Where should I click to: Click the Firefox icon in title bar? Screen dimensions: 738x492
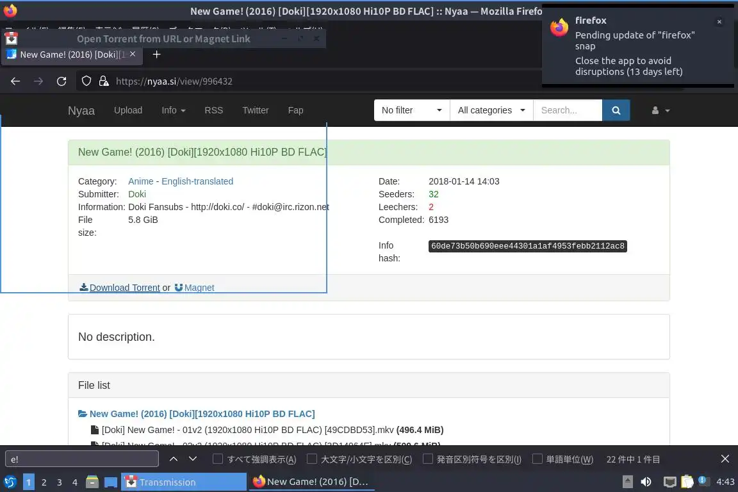tap(10, 10)
